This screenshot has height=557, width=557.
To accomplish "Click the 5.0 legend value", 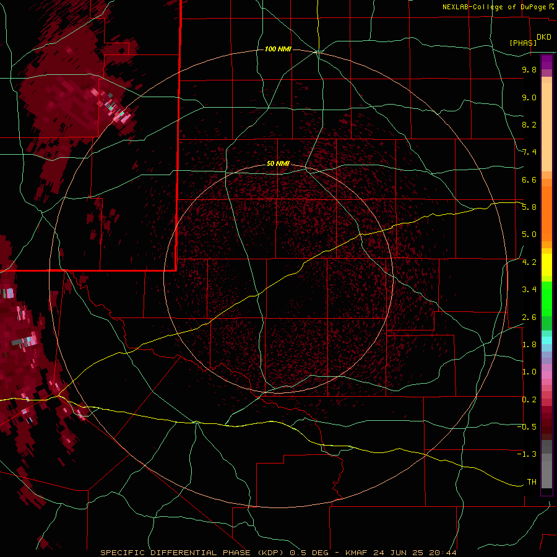I will point(529,235).
